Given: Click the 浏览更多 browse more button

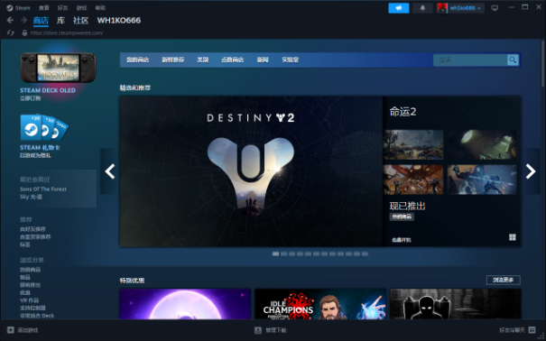Looking at the screenshot, I should click(x=504, y=280).
